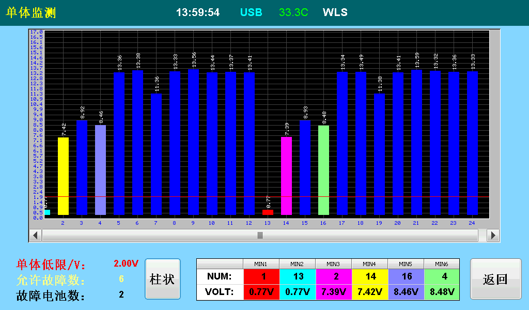Click the WLS status indicator

335,12
